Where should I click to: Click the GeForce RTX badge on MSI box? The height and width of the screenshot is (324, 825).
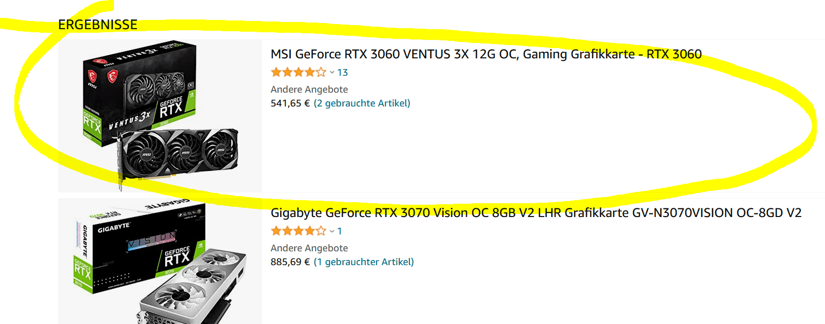(171, 107)
